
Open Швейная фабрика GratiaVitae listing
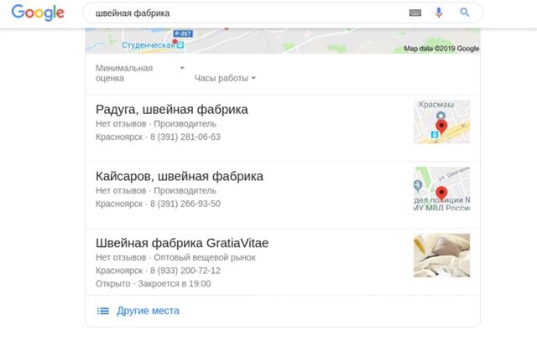(182, 244)
